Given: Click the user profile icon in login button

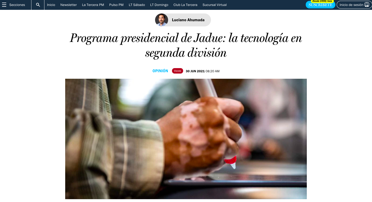Looking at the screenshot, I should tap(367, 5).
